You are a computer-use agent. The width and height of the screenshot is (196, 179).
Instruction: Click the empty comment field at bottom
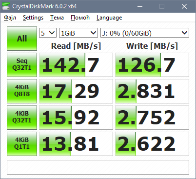click(98, 167)
